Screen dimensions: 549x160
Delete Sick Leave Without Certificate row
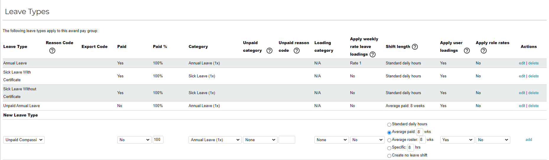(533, 93)
